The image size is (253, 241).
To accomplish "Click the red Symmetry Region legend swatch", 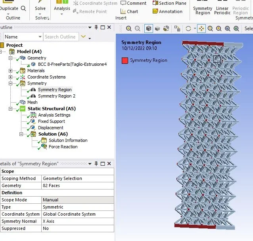I will (x=125, y=61).
